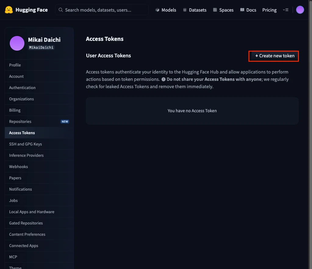Screen dimensions: 312x269
Task: Click the search magnifier icon
Action: click(x=61, y=10)
